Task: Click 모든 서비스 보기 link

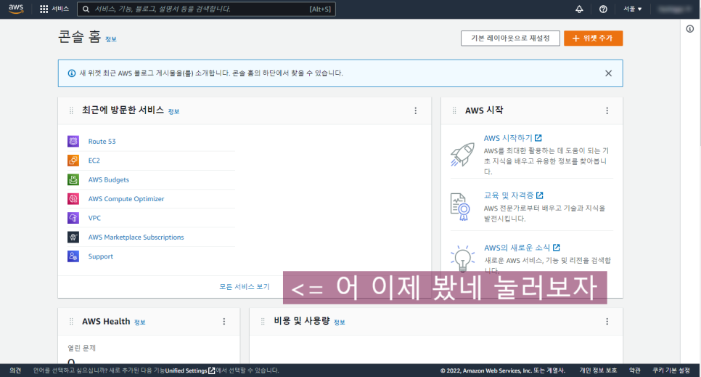Action: tap(244, 286)
